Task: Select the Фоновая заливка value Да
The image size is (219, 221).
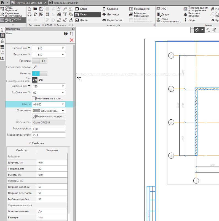Action: coord(52,211)
